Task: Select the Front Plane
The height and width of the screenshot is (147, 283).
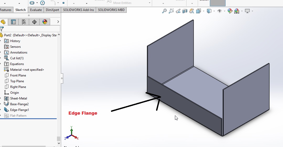Action: (18, 75)
